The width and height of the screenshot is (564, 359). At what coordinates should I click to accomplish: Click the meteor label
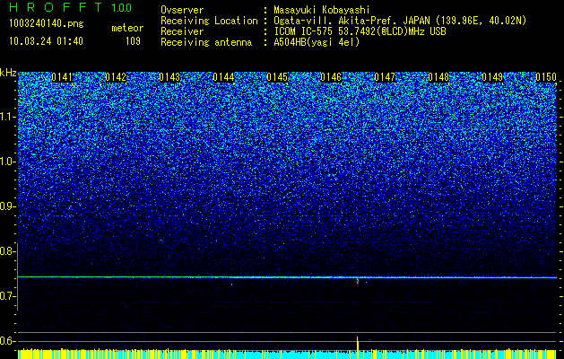(x=127, y=28)
